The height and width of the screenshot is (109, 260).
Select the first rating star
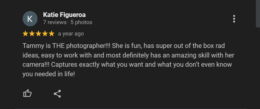coord(25,34)
